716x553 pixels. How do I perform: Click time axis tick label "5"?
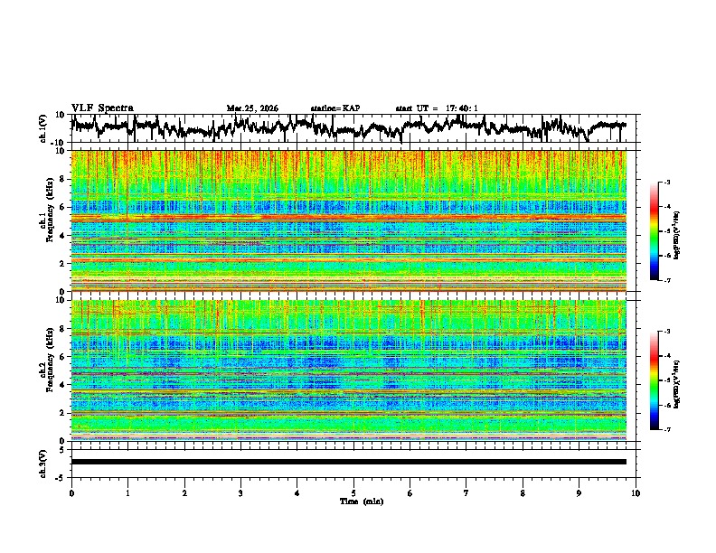(x=353, y=493)
